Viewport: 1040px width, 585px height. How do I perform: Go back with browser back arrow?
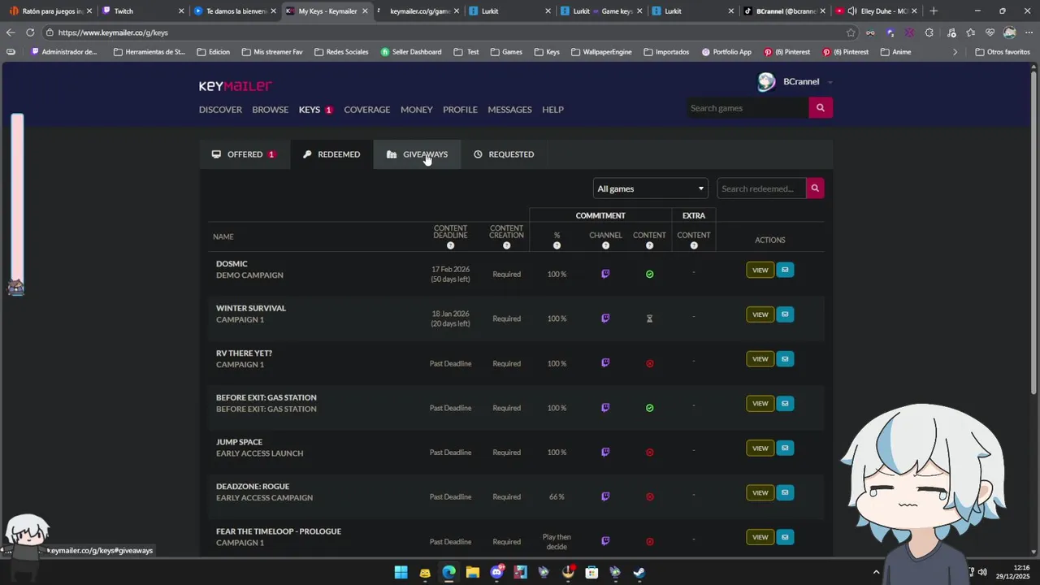(x=10, y=32)
